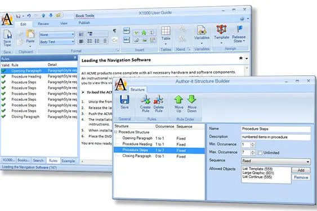Expand the Template dropdown arrow
The height and width of the screenshot is (211, 317).
point(221,43)
